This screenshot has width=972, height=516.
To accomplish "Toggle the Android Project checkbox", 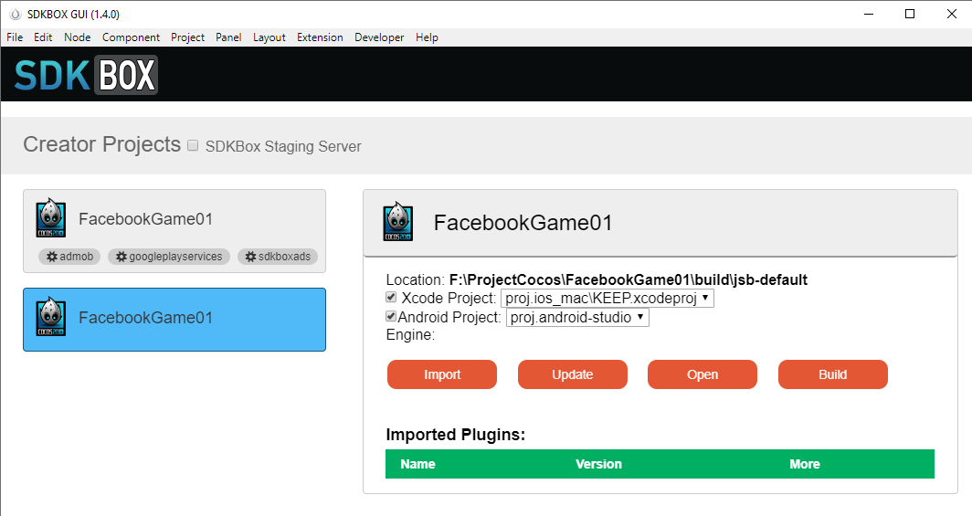I will (392, 317).
